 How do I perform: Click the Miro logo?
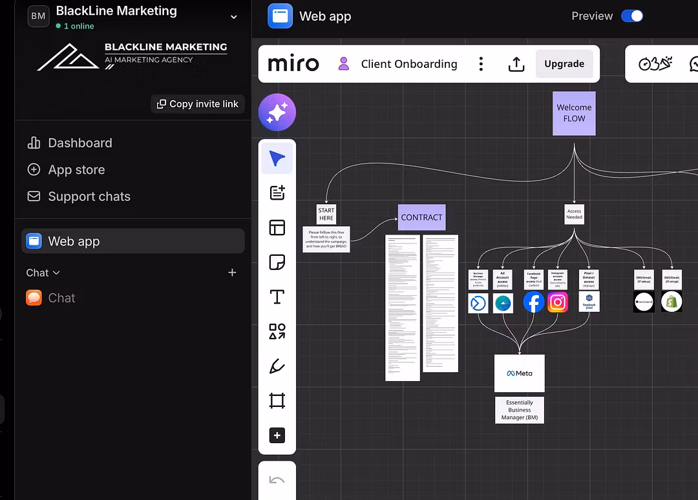click(x=293, y=64)
